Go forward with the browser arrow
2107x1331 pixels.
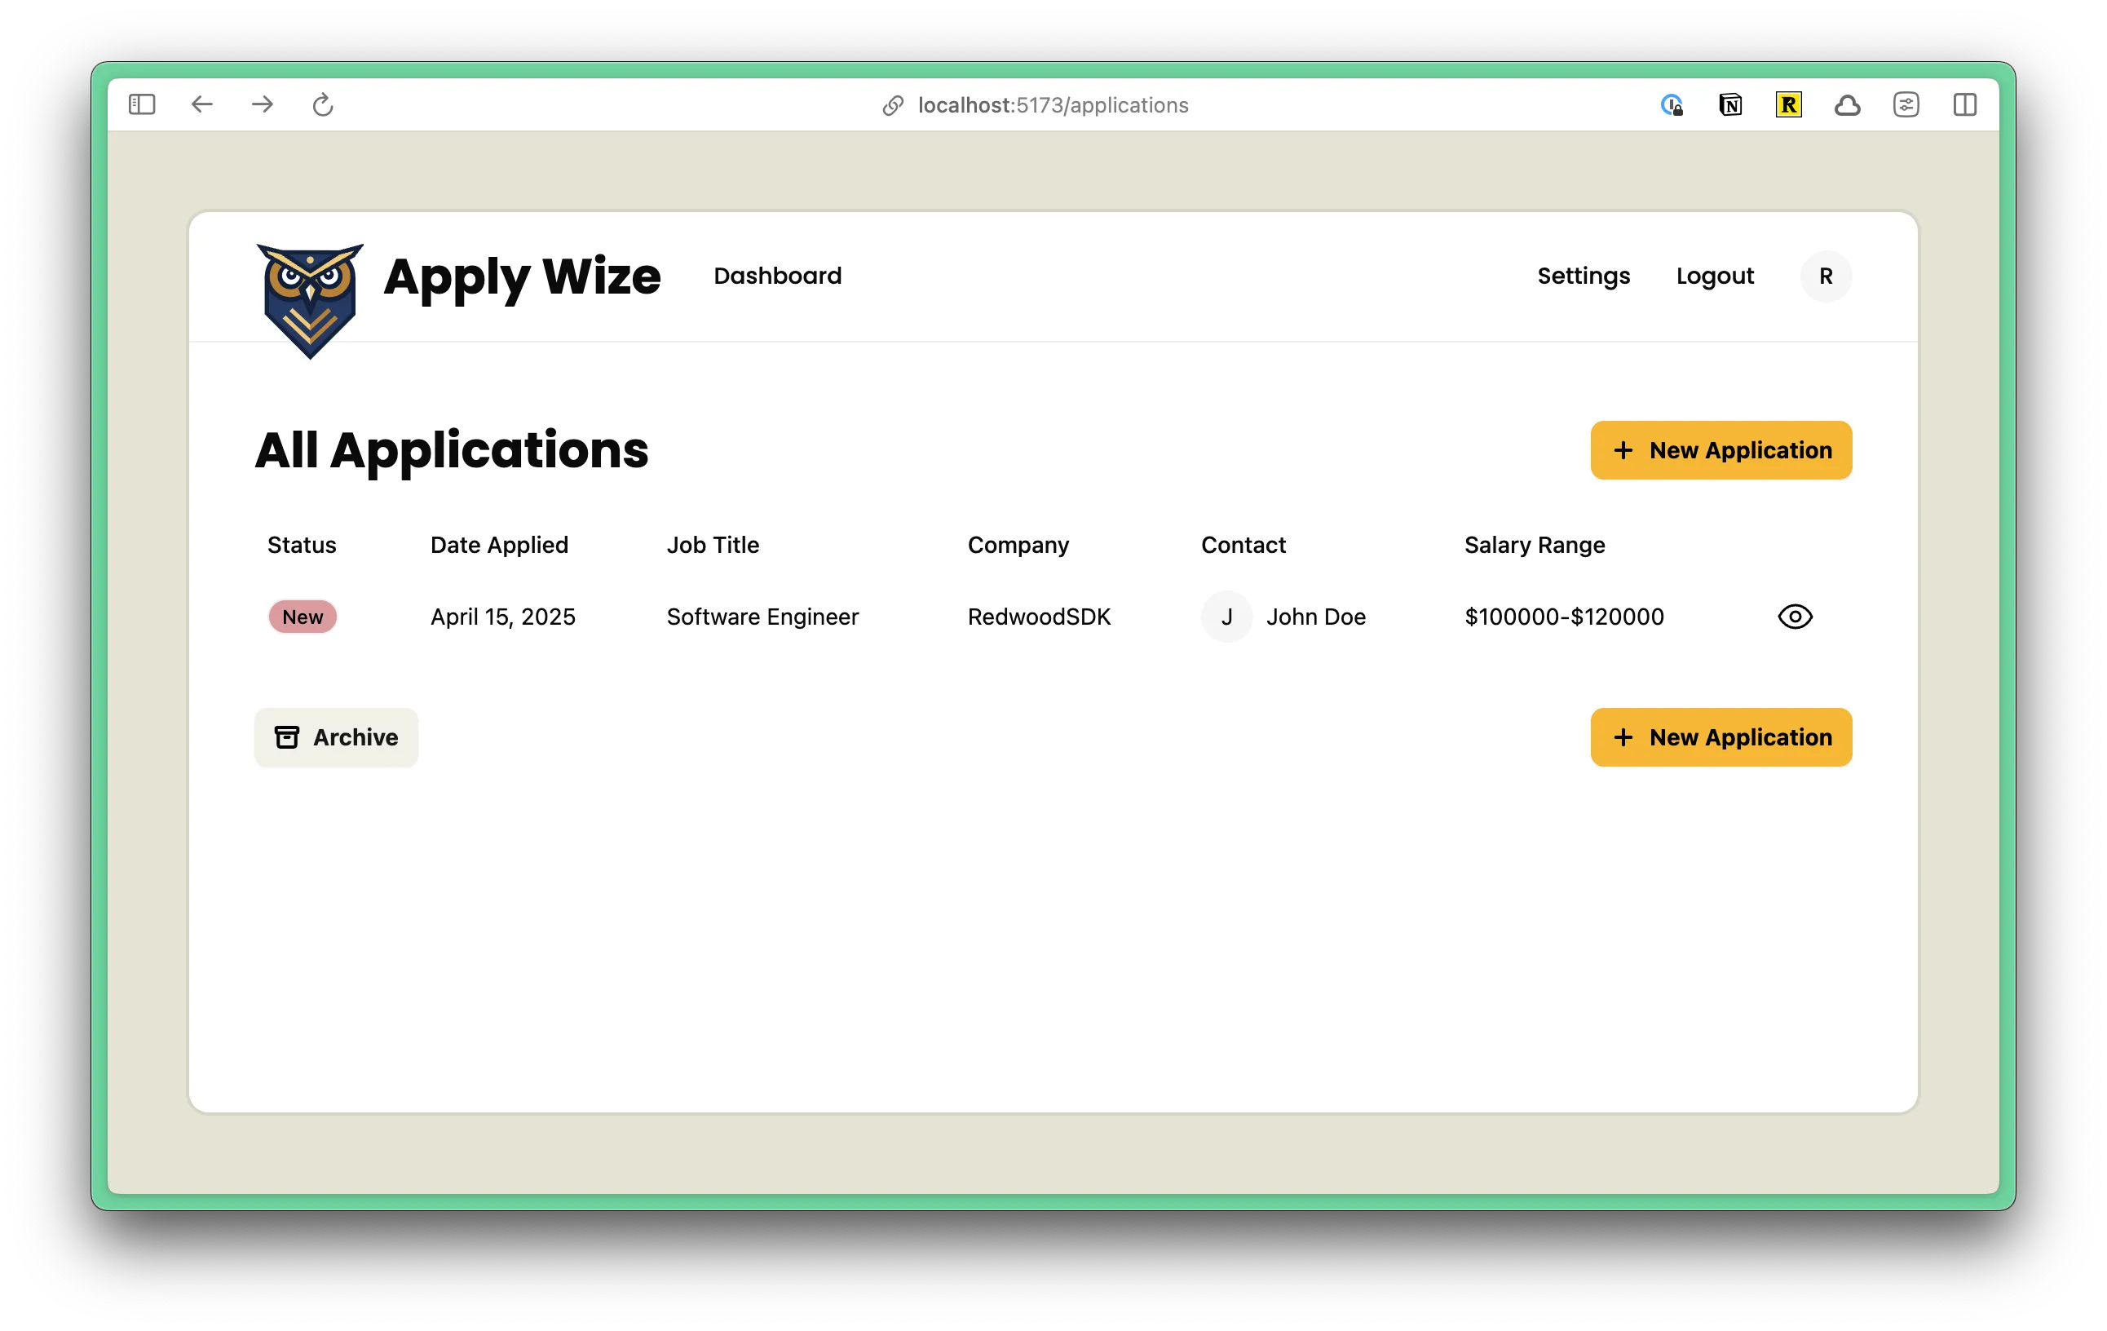tap(263, 105)
